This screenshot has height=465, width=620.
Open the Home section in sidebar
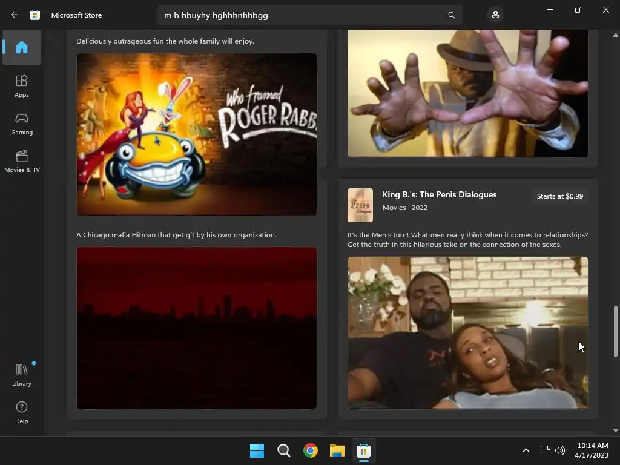point(22,47)
